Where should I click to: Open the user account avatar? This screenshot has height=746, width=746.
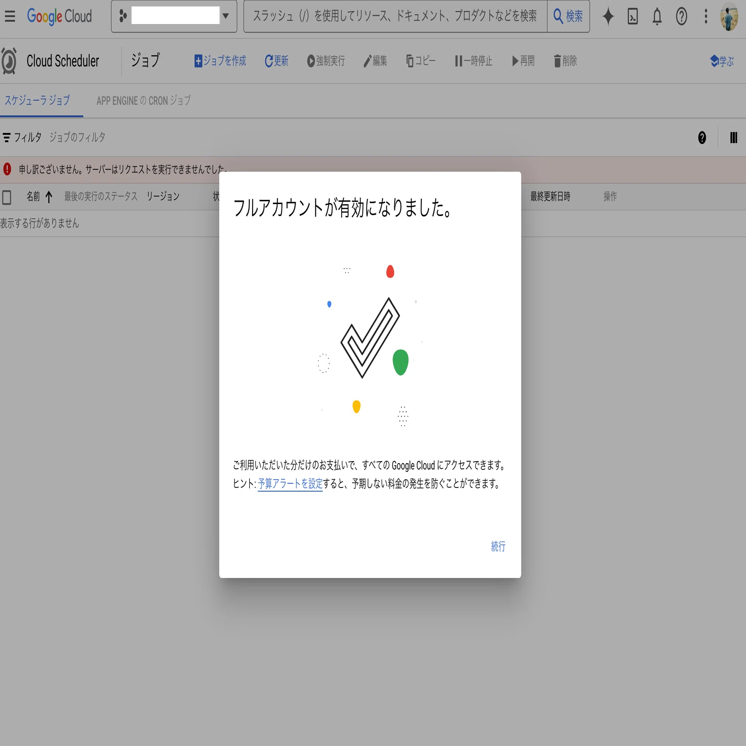729,16
